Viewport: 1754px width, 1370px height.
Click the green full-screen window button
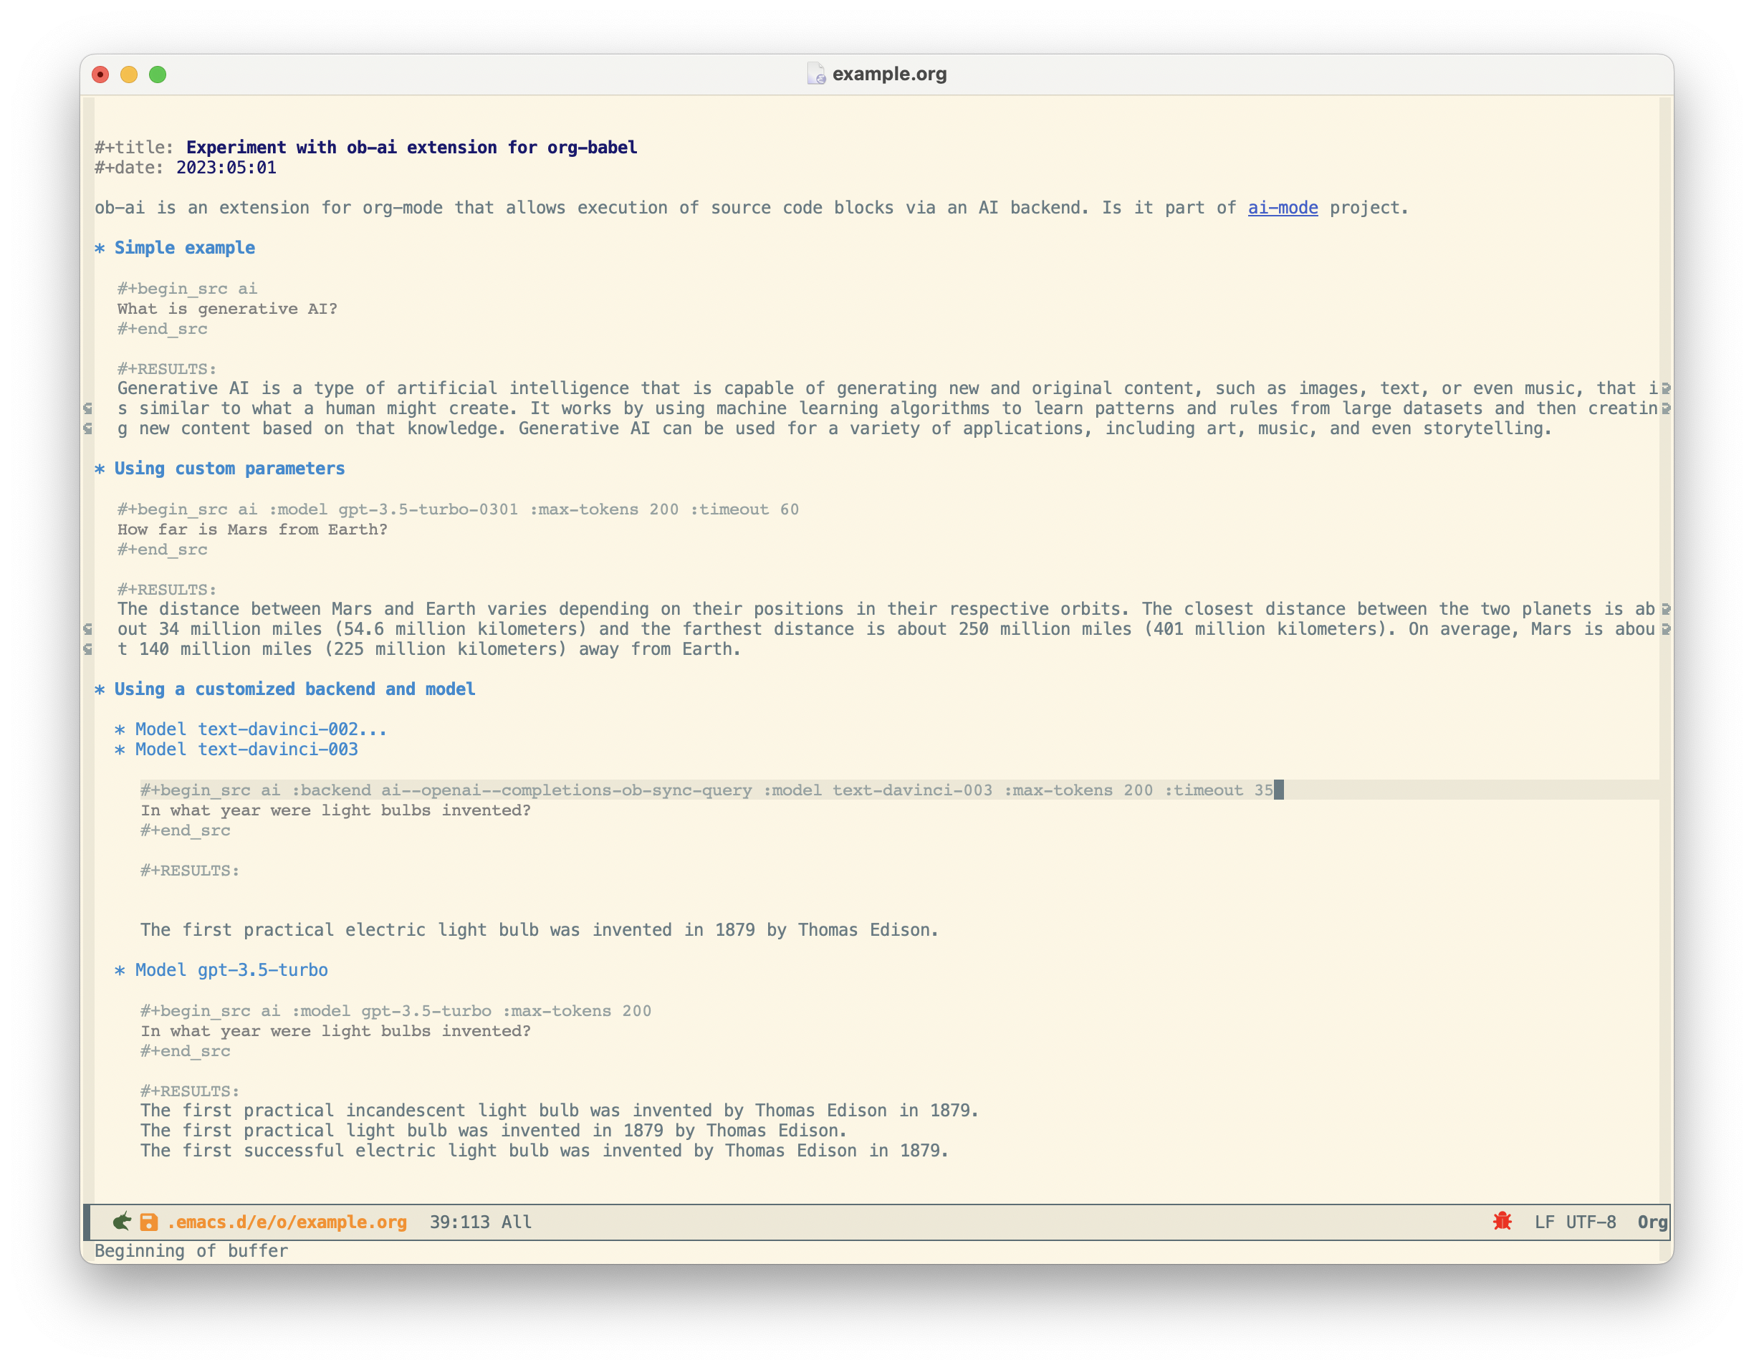pos(158,75)
